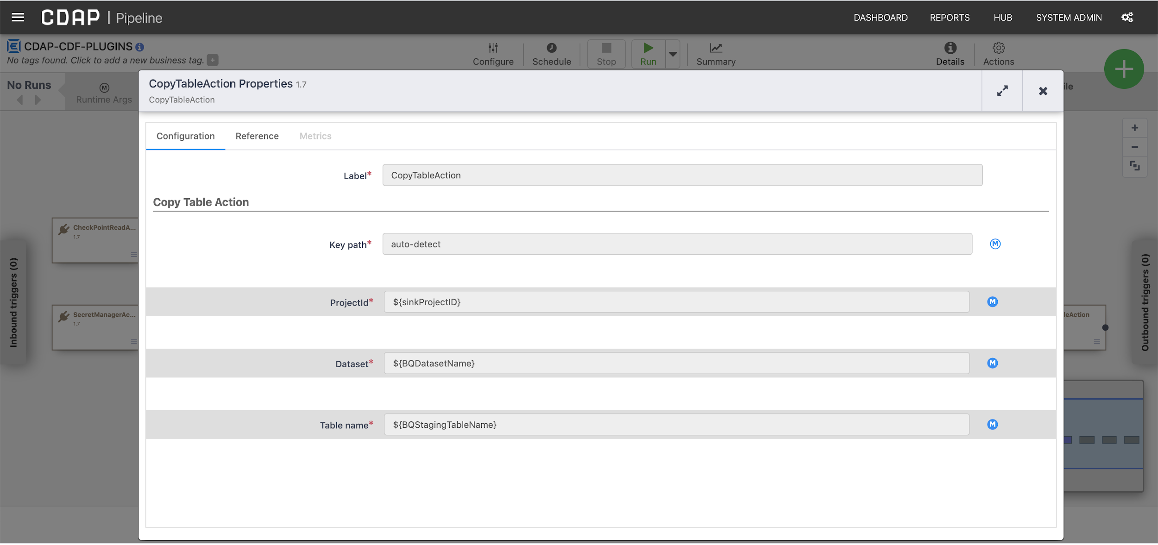Click the Stop button in toolbar

click(x=605, y=54)
